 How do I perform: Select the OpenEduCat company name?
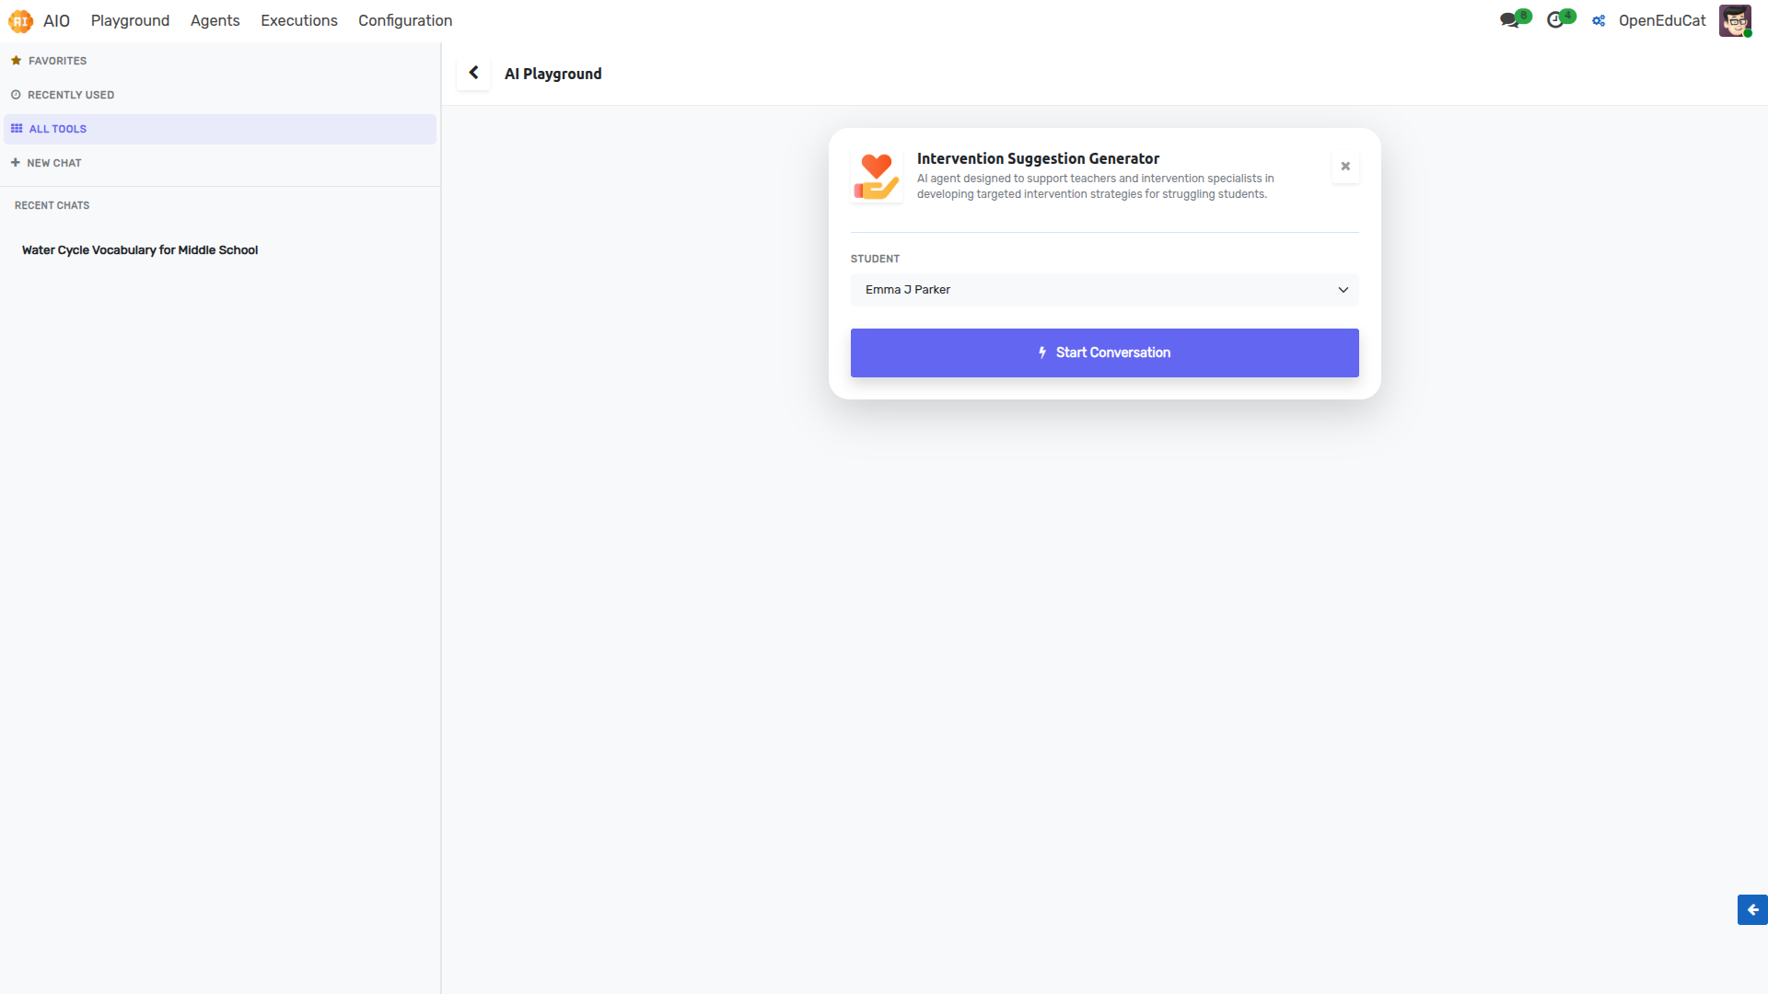1662,20
